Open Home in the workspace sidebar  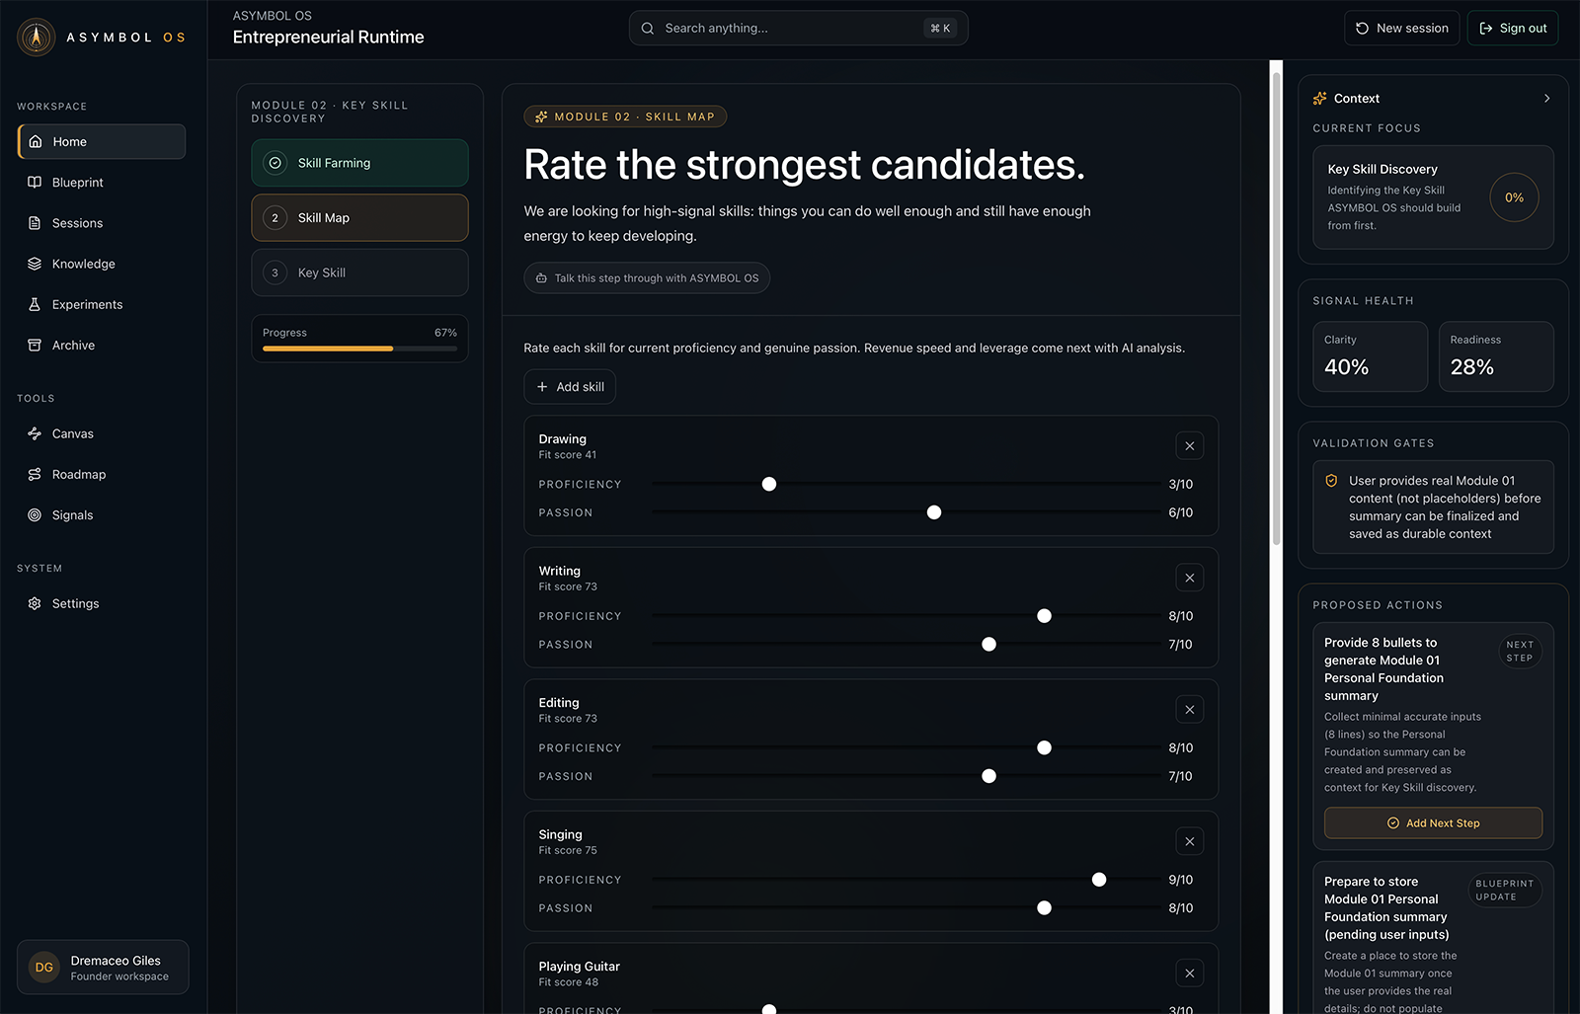[x=102, y=141]
